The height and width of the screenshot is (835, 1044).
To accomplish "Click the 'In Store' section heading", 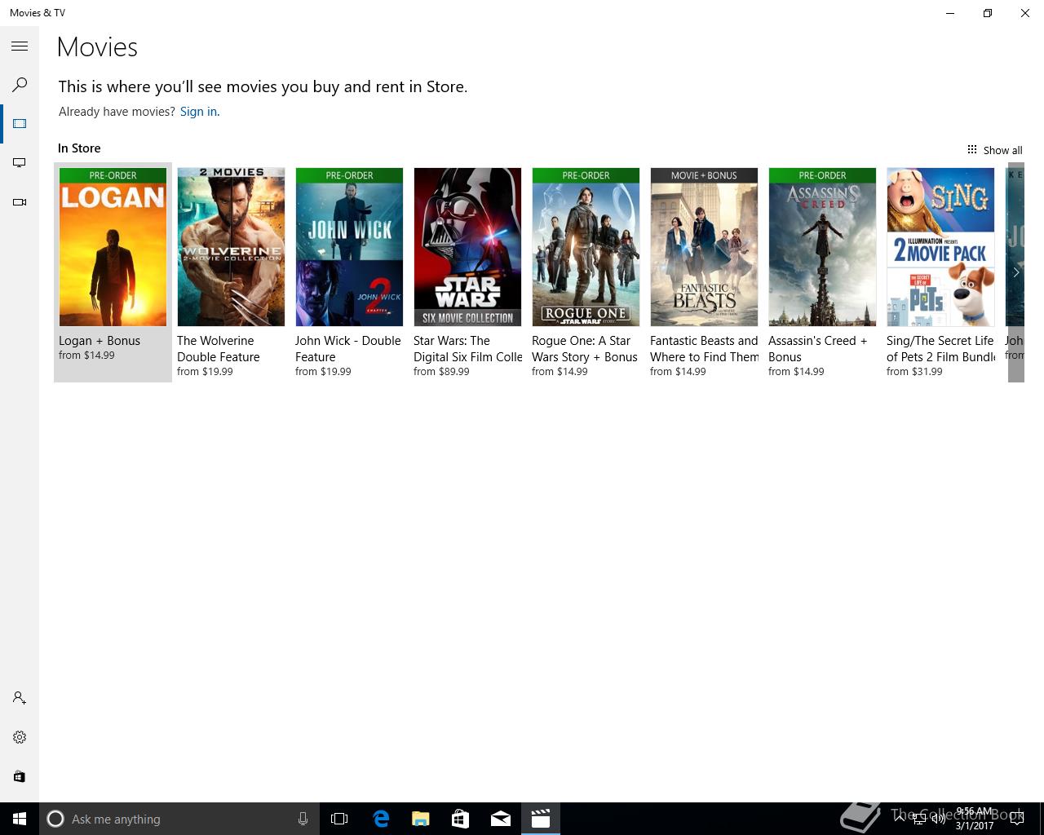I will 79,148.
